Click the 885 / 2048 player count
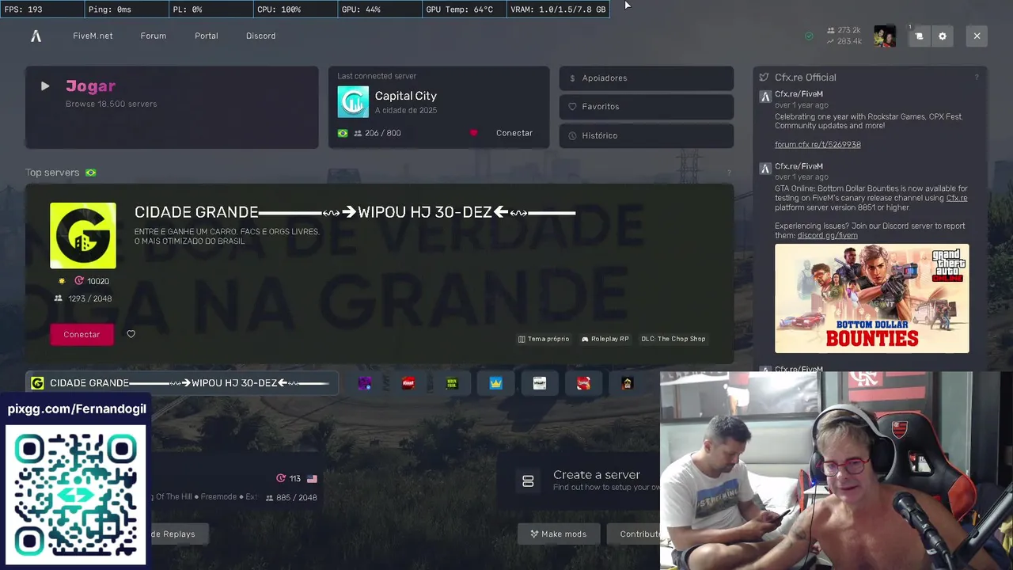This screenshot has width=1013, height=570. tap(291, 498)
